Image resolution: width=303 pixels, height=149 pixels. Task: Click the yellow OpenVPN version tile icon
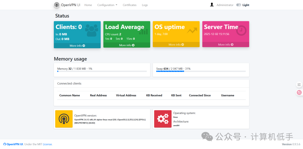coord(64,119)
